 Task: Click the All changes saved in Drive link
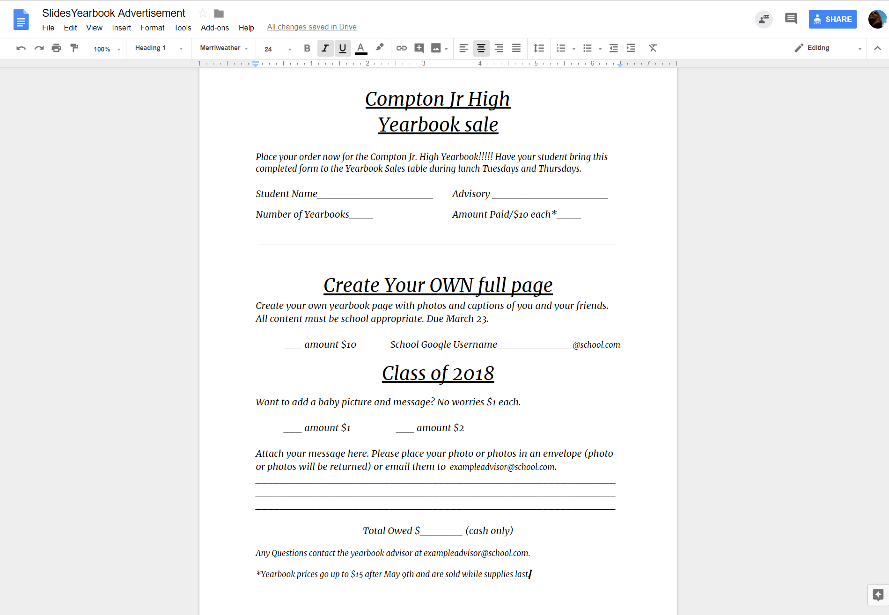pyautogui.click(x=312, y=27)
